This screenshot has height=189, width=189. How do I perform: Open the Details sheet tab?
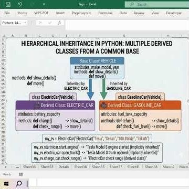point(64,167)
